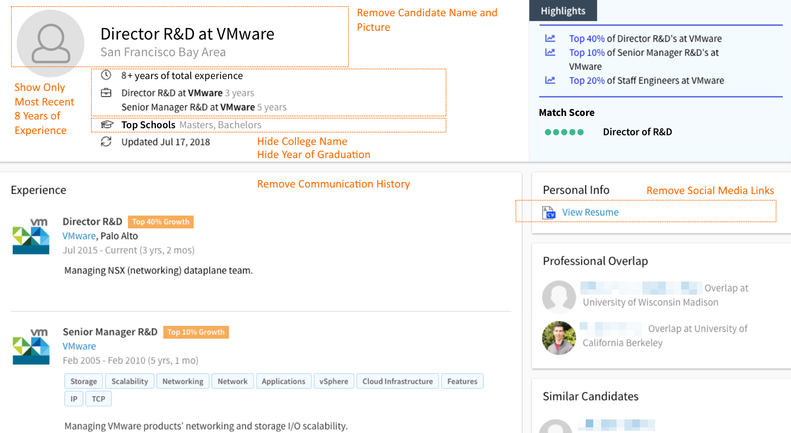Select the IP skill tag
The width and height of the screenshot is (791, 433).
pyautogui.click(x=74, y=399)
